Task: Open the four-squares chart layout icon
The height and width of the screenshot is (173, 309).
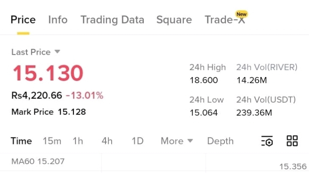Action: tap(292, 141)
